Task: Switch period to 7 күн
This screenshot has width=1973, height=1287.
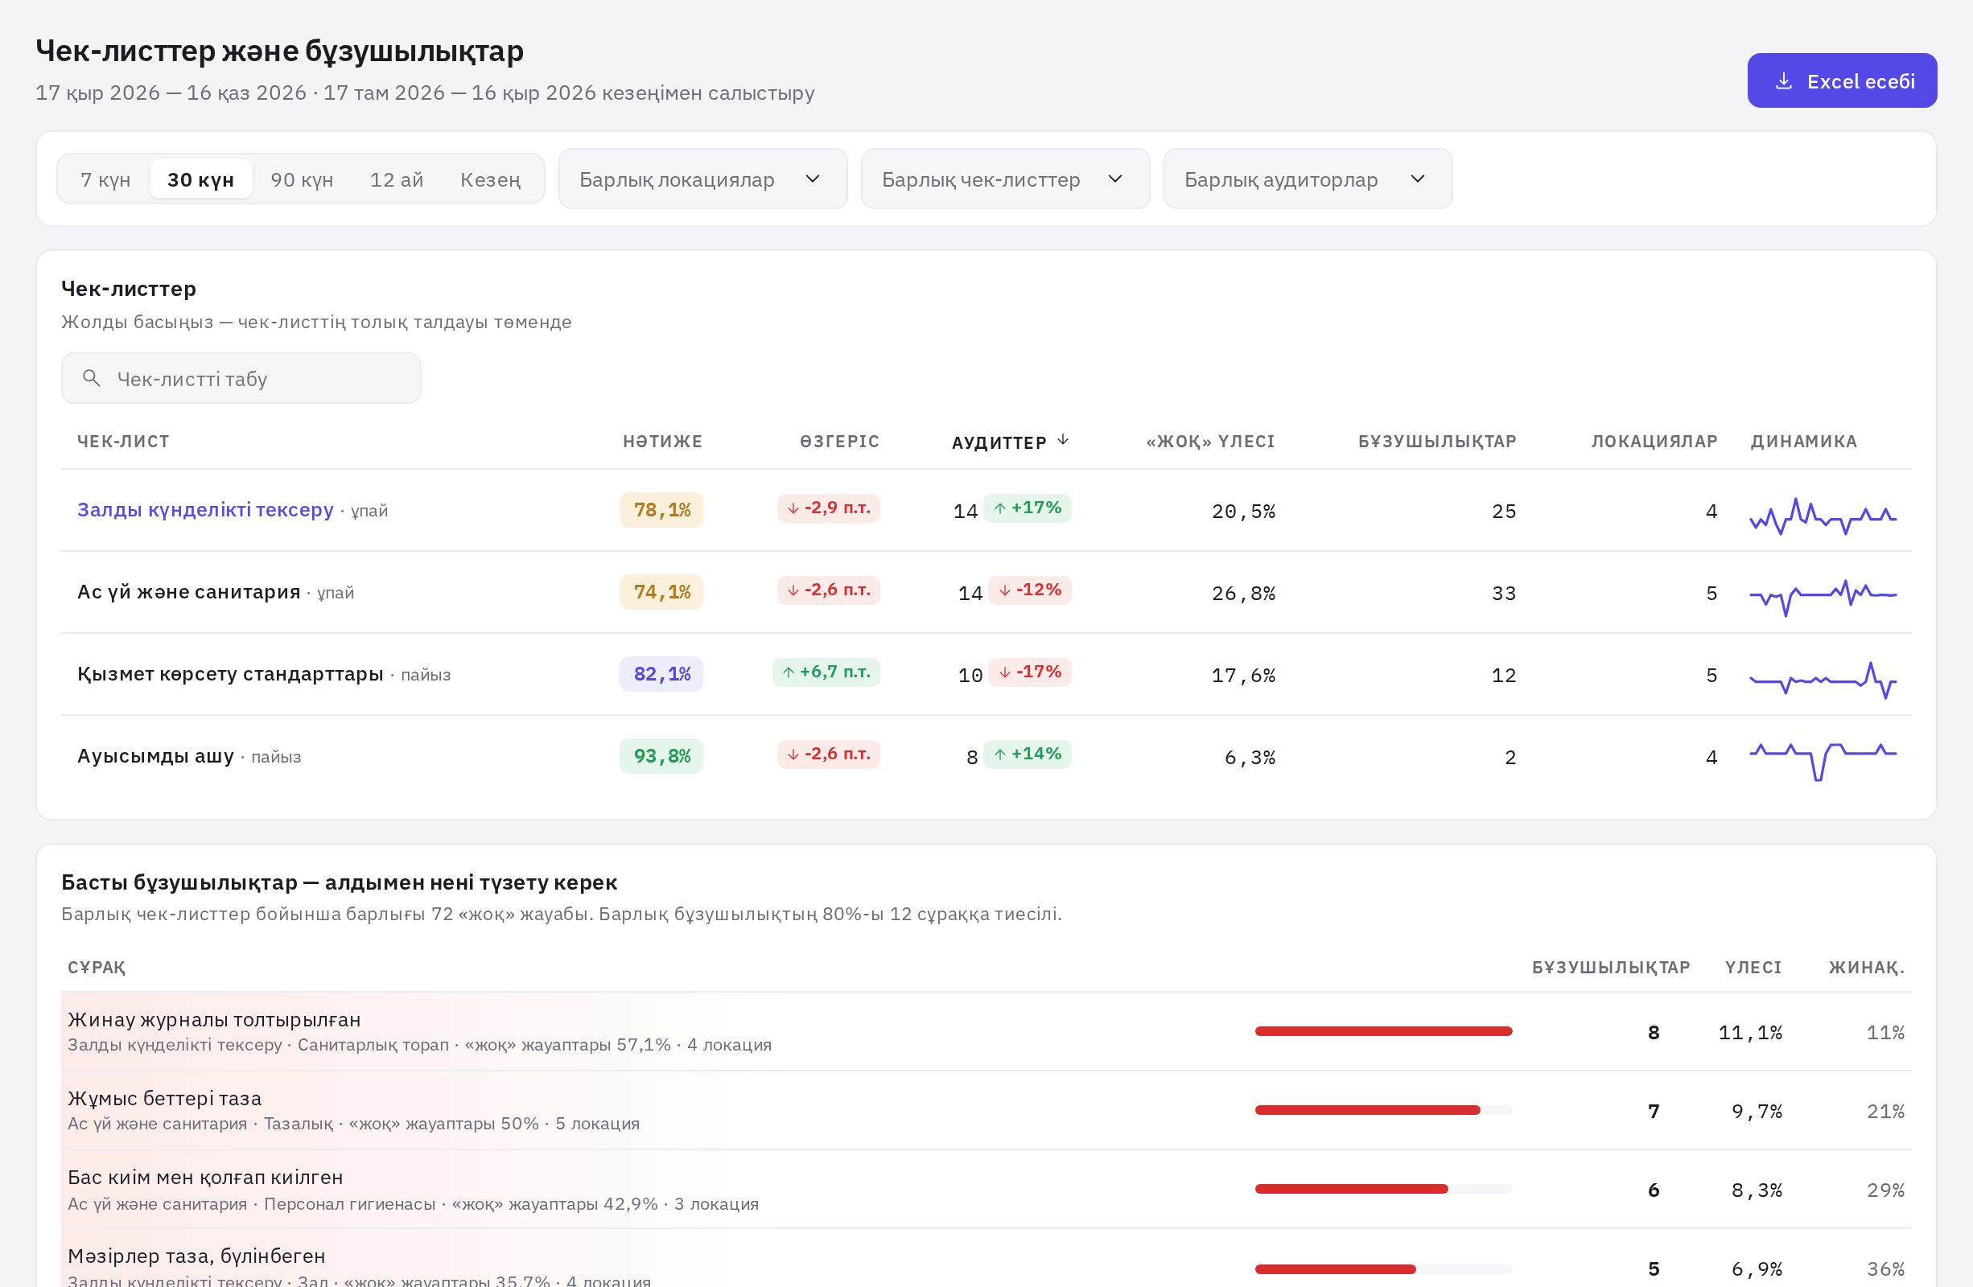Action: 105,179
